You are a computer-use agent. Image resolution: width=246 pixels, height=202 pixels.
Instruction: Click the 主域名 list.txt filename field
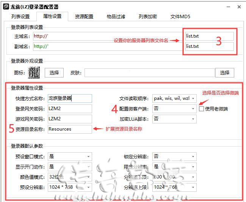[210, 36]
